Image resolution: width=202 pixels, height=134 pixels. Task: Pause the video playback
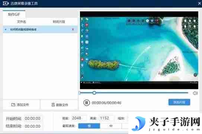tap(87, 102)
